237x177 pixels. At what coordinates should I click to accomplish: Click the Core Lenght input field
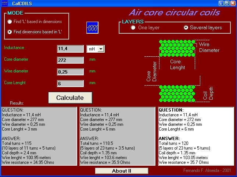point(70,83)
